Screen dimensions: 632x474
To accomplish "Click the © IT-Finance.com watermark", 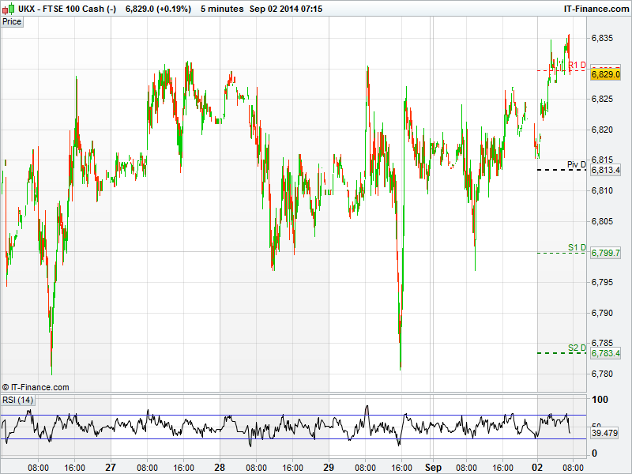I will point(36,387).
